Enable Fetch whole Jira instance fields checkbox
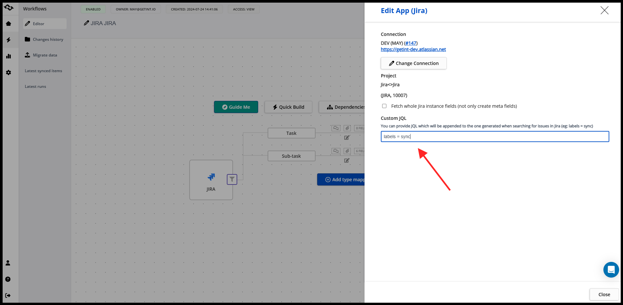 pyautogui.click(x=384, y=106)
